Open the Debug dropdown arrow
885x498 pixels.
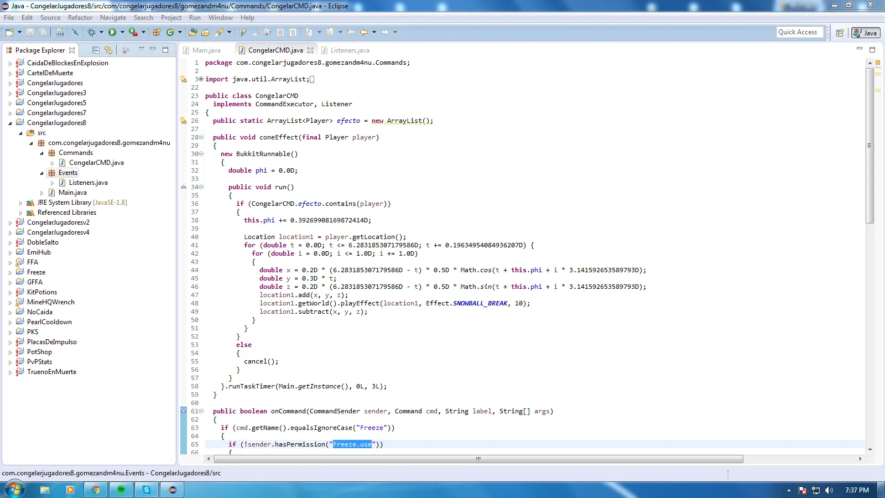(101, 32)
